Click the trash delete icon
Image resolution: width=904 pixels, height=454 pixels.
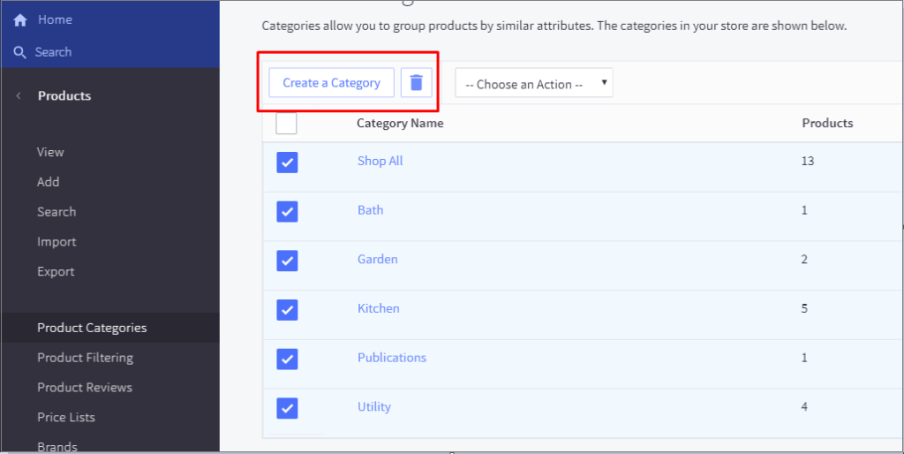(x=416, y=83)
